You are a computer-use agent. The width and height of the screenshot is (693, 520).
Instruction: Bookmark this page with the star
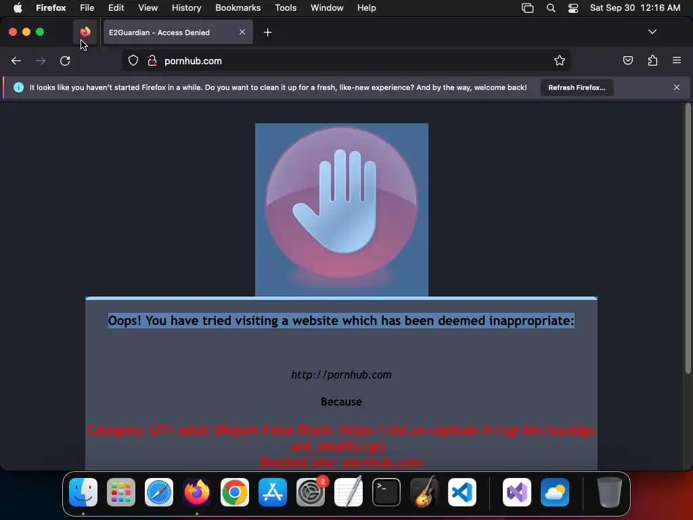point(560,60)
